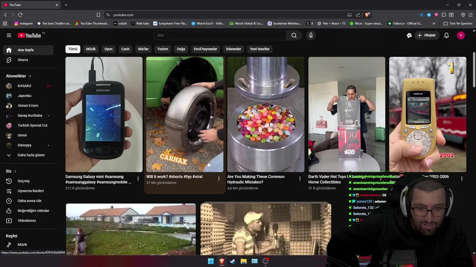The image size is (476, 267).
Task: Start voice search with the microphone icon
Action: click(x=311, y=35)
